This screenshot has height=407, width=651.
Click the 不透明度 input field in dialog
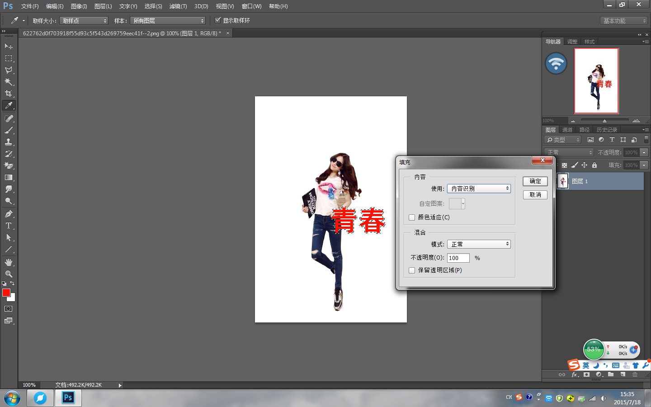point(458,258)
